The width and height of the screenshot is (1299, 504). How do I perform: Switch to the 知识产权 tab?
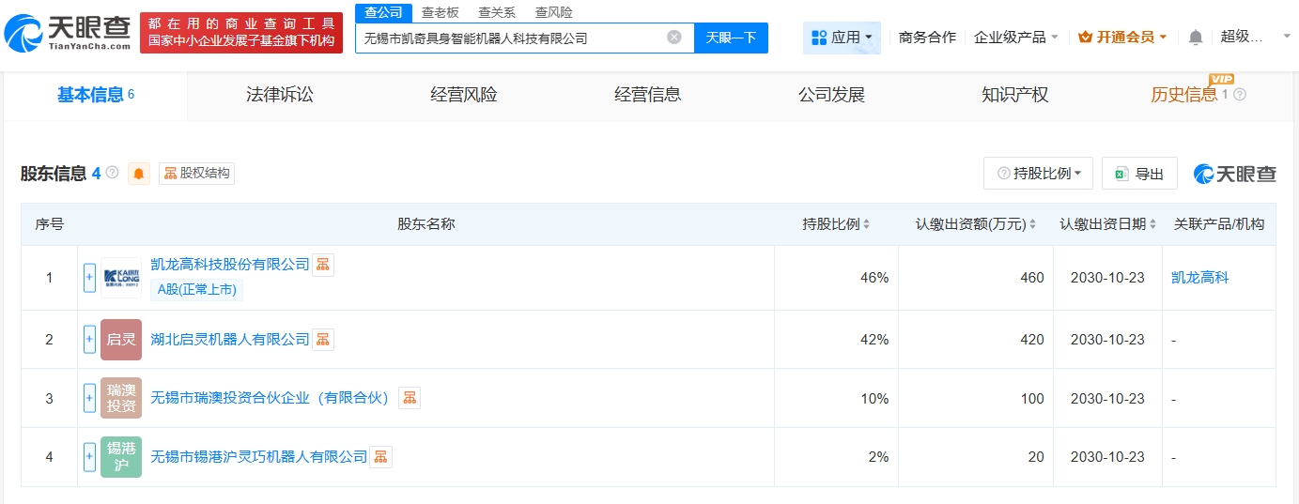(x=1014, y=95)
